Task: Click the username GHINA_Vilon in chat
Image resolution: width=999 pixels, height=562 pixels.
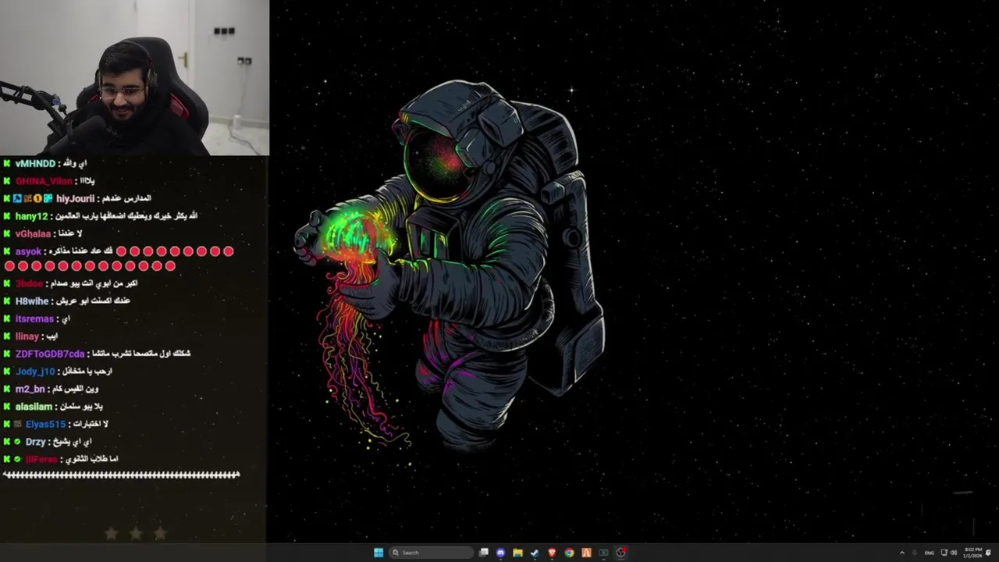Action: pyautogui.click(x=44, y=181)
